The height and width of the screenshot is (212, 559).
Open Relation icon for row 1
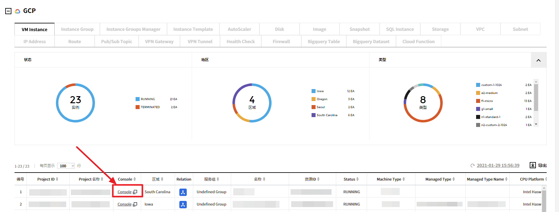[x=183, y=192]
